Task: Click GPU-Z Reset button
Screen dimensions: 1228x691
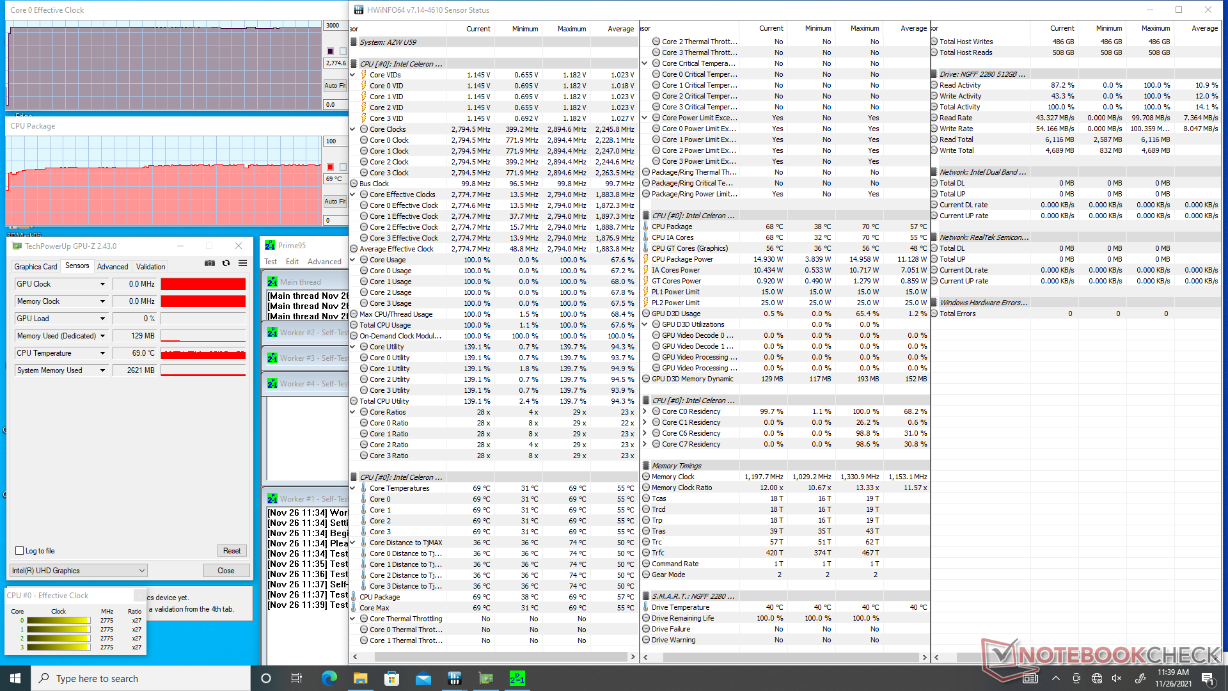Action: click(232, 551)
